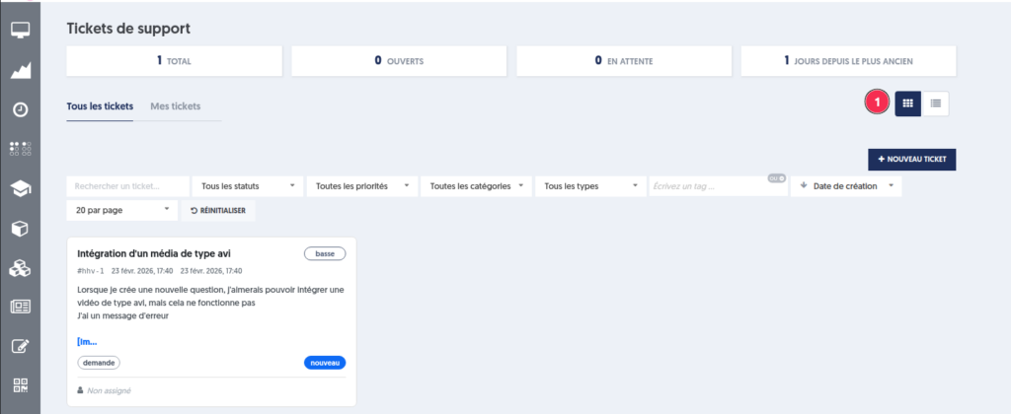Select the Tous les tickets tab
The height and width of the screenshot is (414, 1011).
[x=100, y=105]
